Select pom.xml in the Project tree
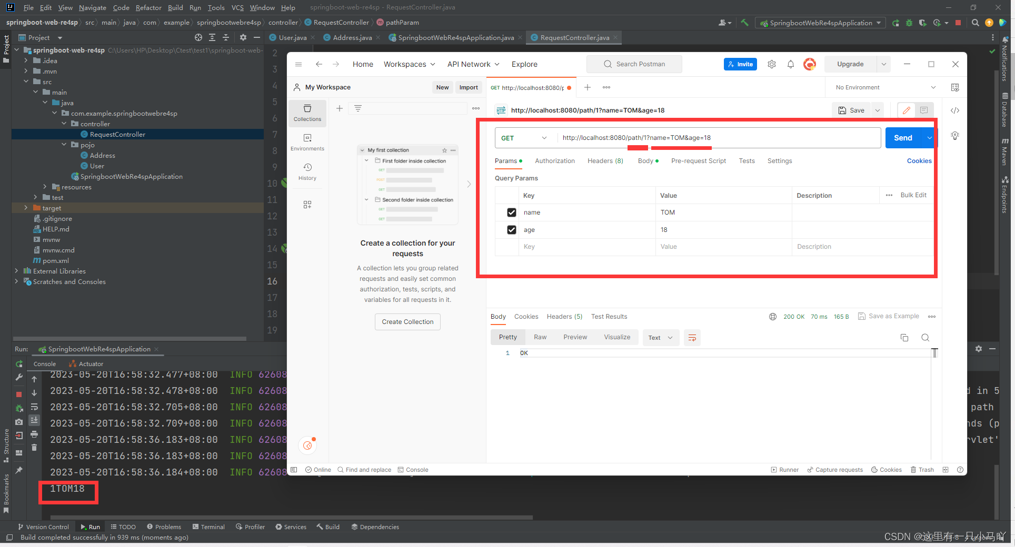Image resolution: width=1015 pixels, height=547 pixels. 55,260
